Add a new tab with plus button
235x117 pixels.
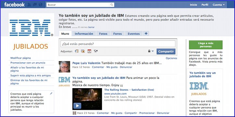[146, 34]
